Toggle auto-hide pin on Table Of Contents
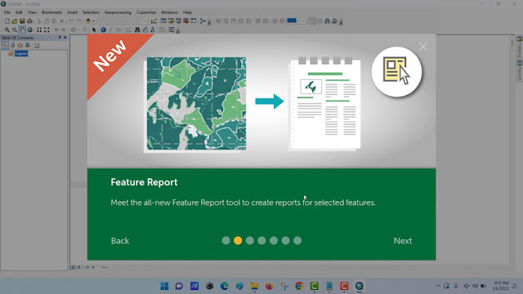Viewport: 523px width, 294px height. 60,38
